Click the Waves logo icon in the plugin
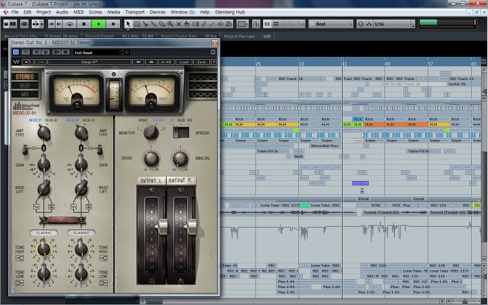Image resolution: width=488 pixels, height=305 pixels. click(x=16, y=62)
